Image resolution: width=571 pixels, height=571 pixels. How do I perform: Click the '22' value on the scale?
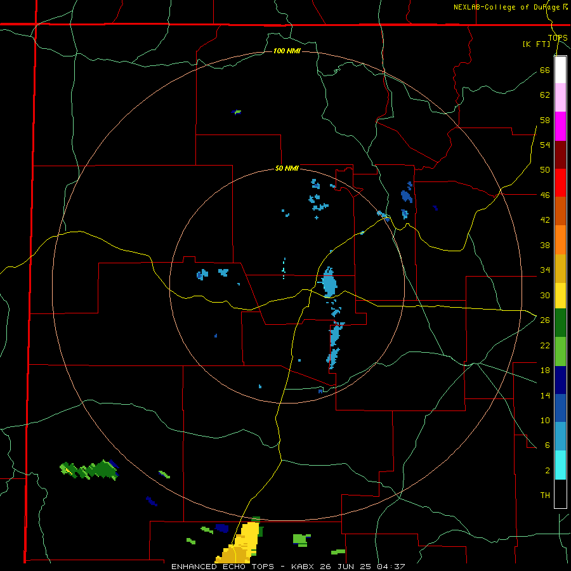point(545,346)
